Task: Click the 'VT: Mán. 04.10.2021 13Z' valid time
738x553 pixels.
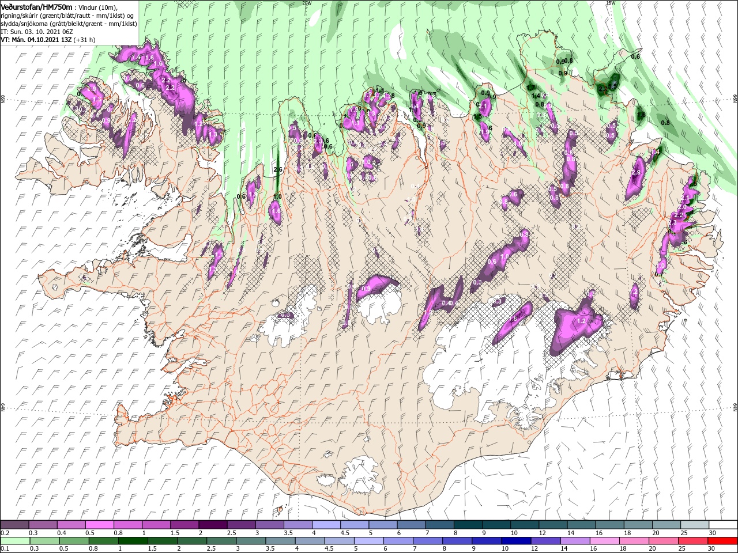Action: point(36,40)
